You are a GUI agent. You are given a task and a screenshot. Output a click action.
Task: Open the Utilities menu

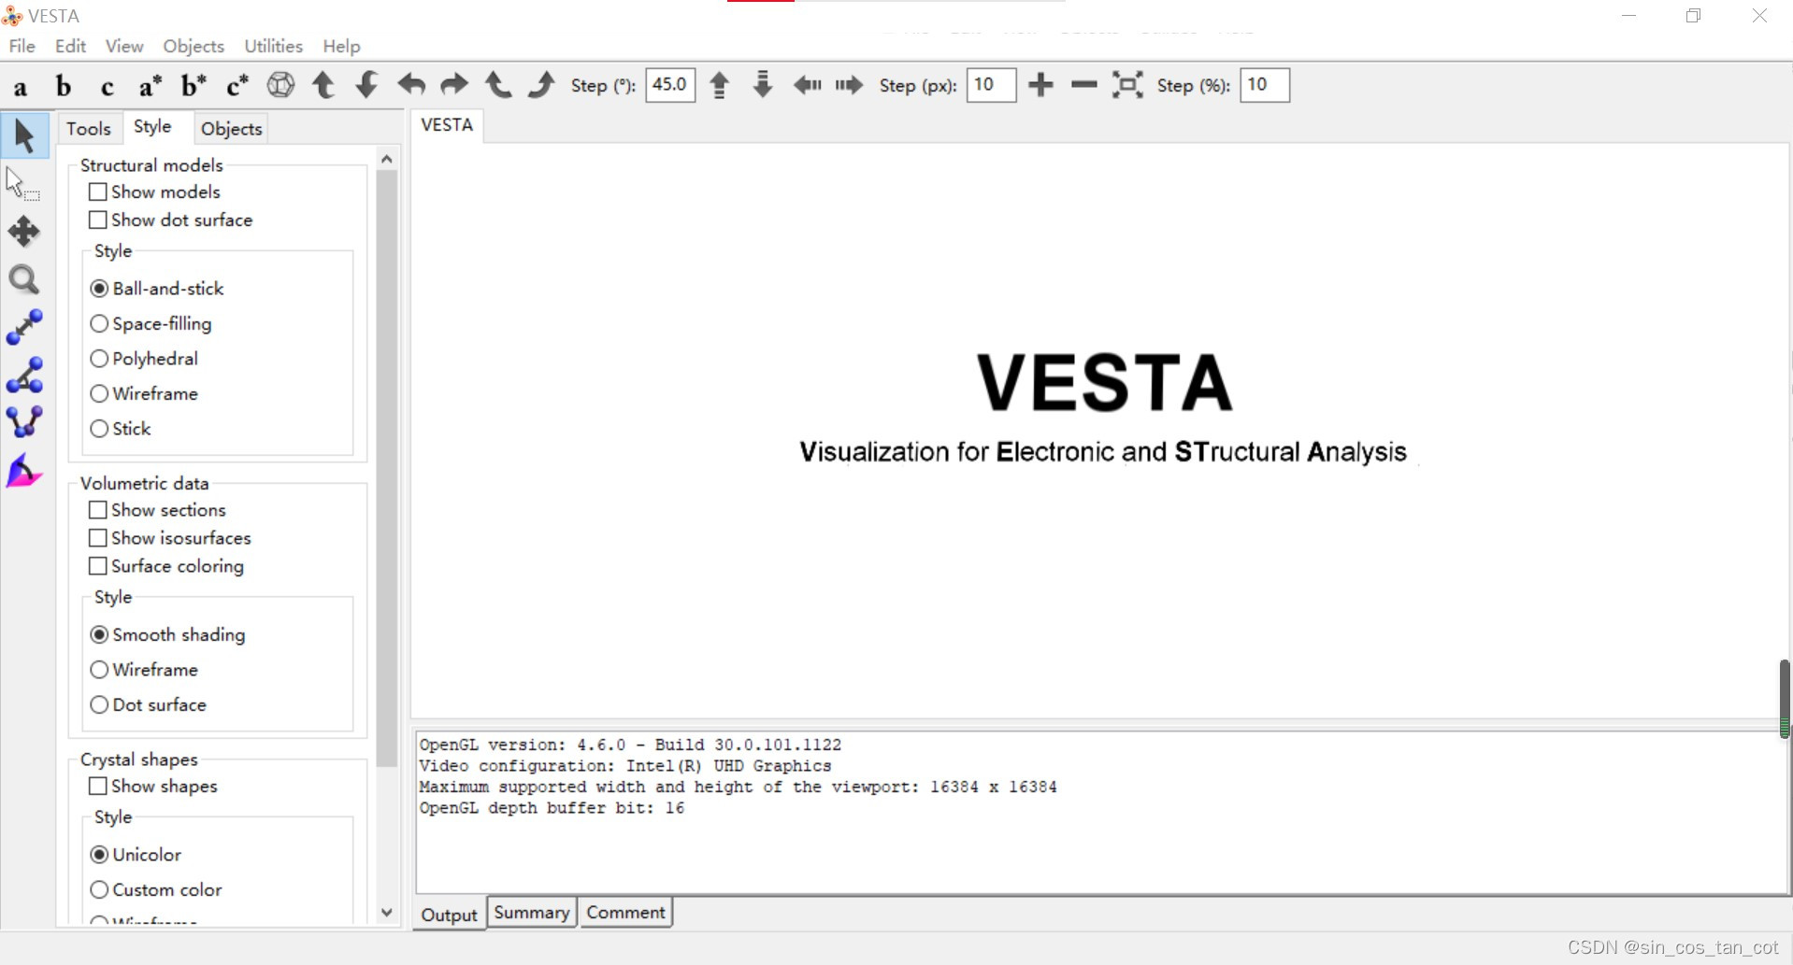273,46
